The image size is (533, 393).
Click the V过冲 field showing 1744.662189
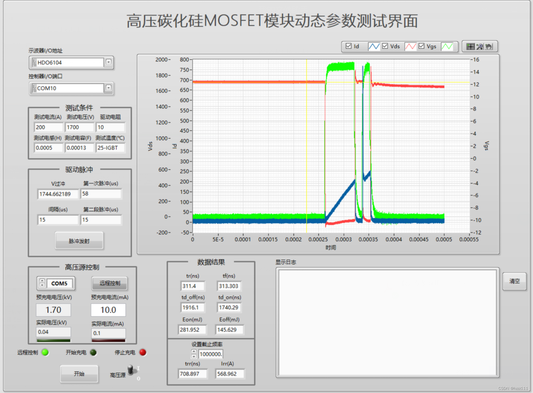click(58, 194)
